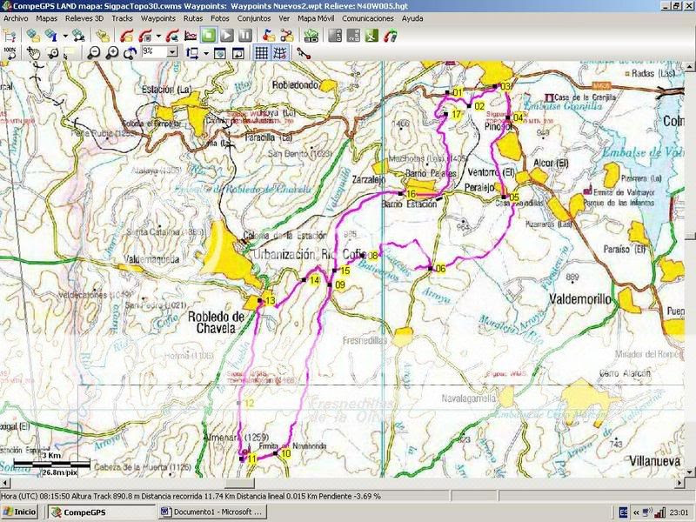Image resolution: width=696 pixels, height=522 pixels.
Task: Click the zoom window icon
Action: 238,53
